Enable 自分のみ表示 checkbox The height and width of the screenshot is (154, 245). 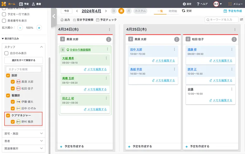pyautogui.click(x=6, y=53)
